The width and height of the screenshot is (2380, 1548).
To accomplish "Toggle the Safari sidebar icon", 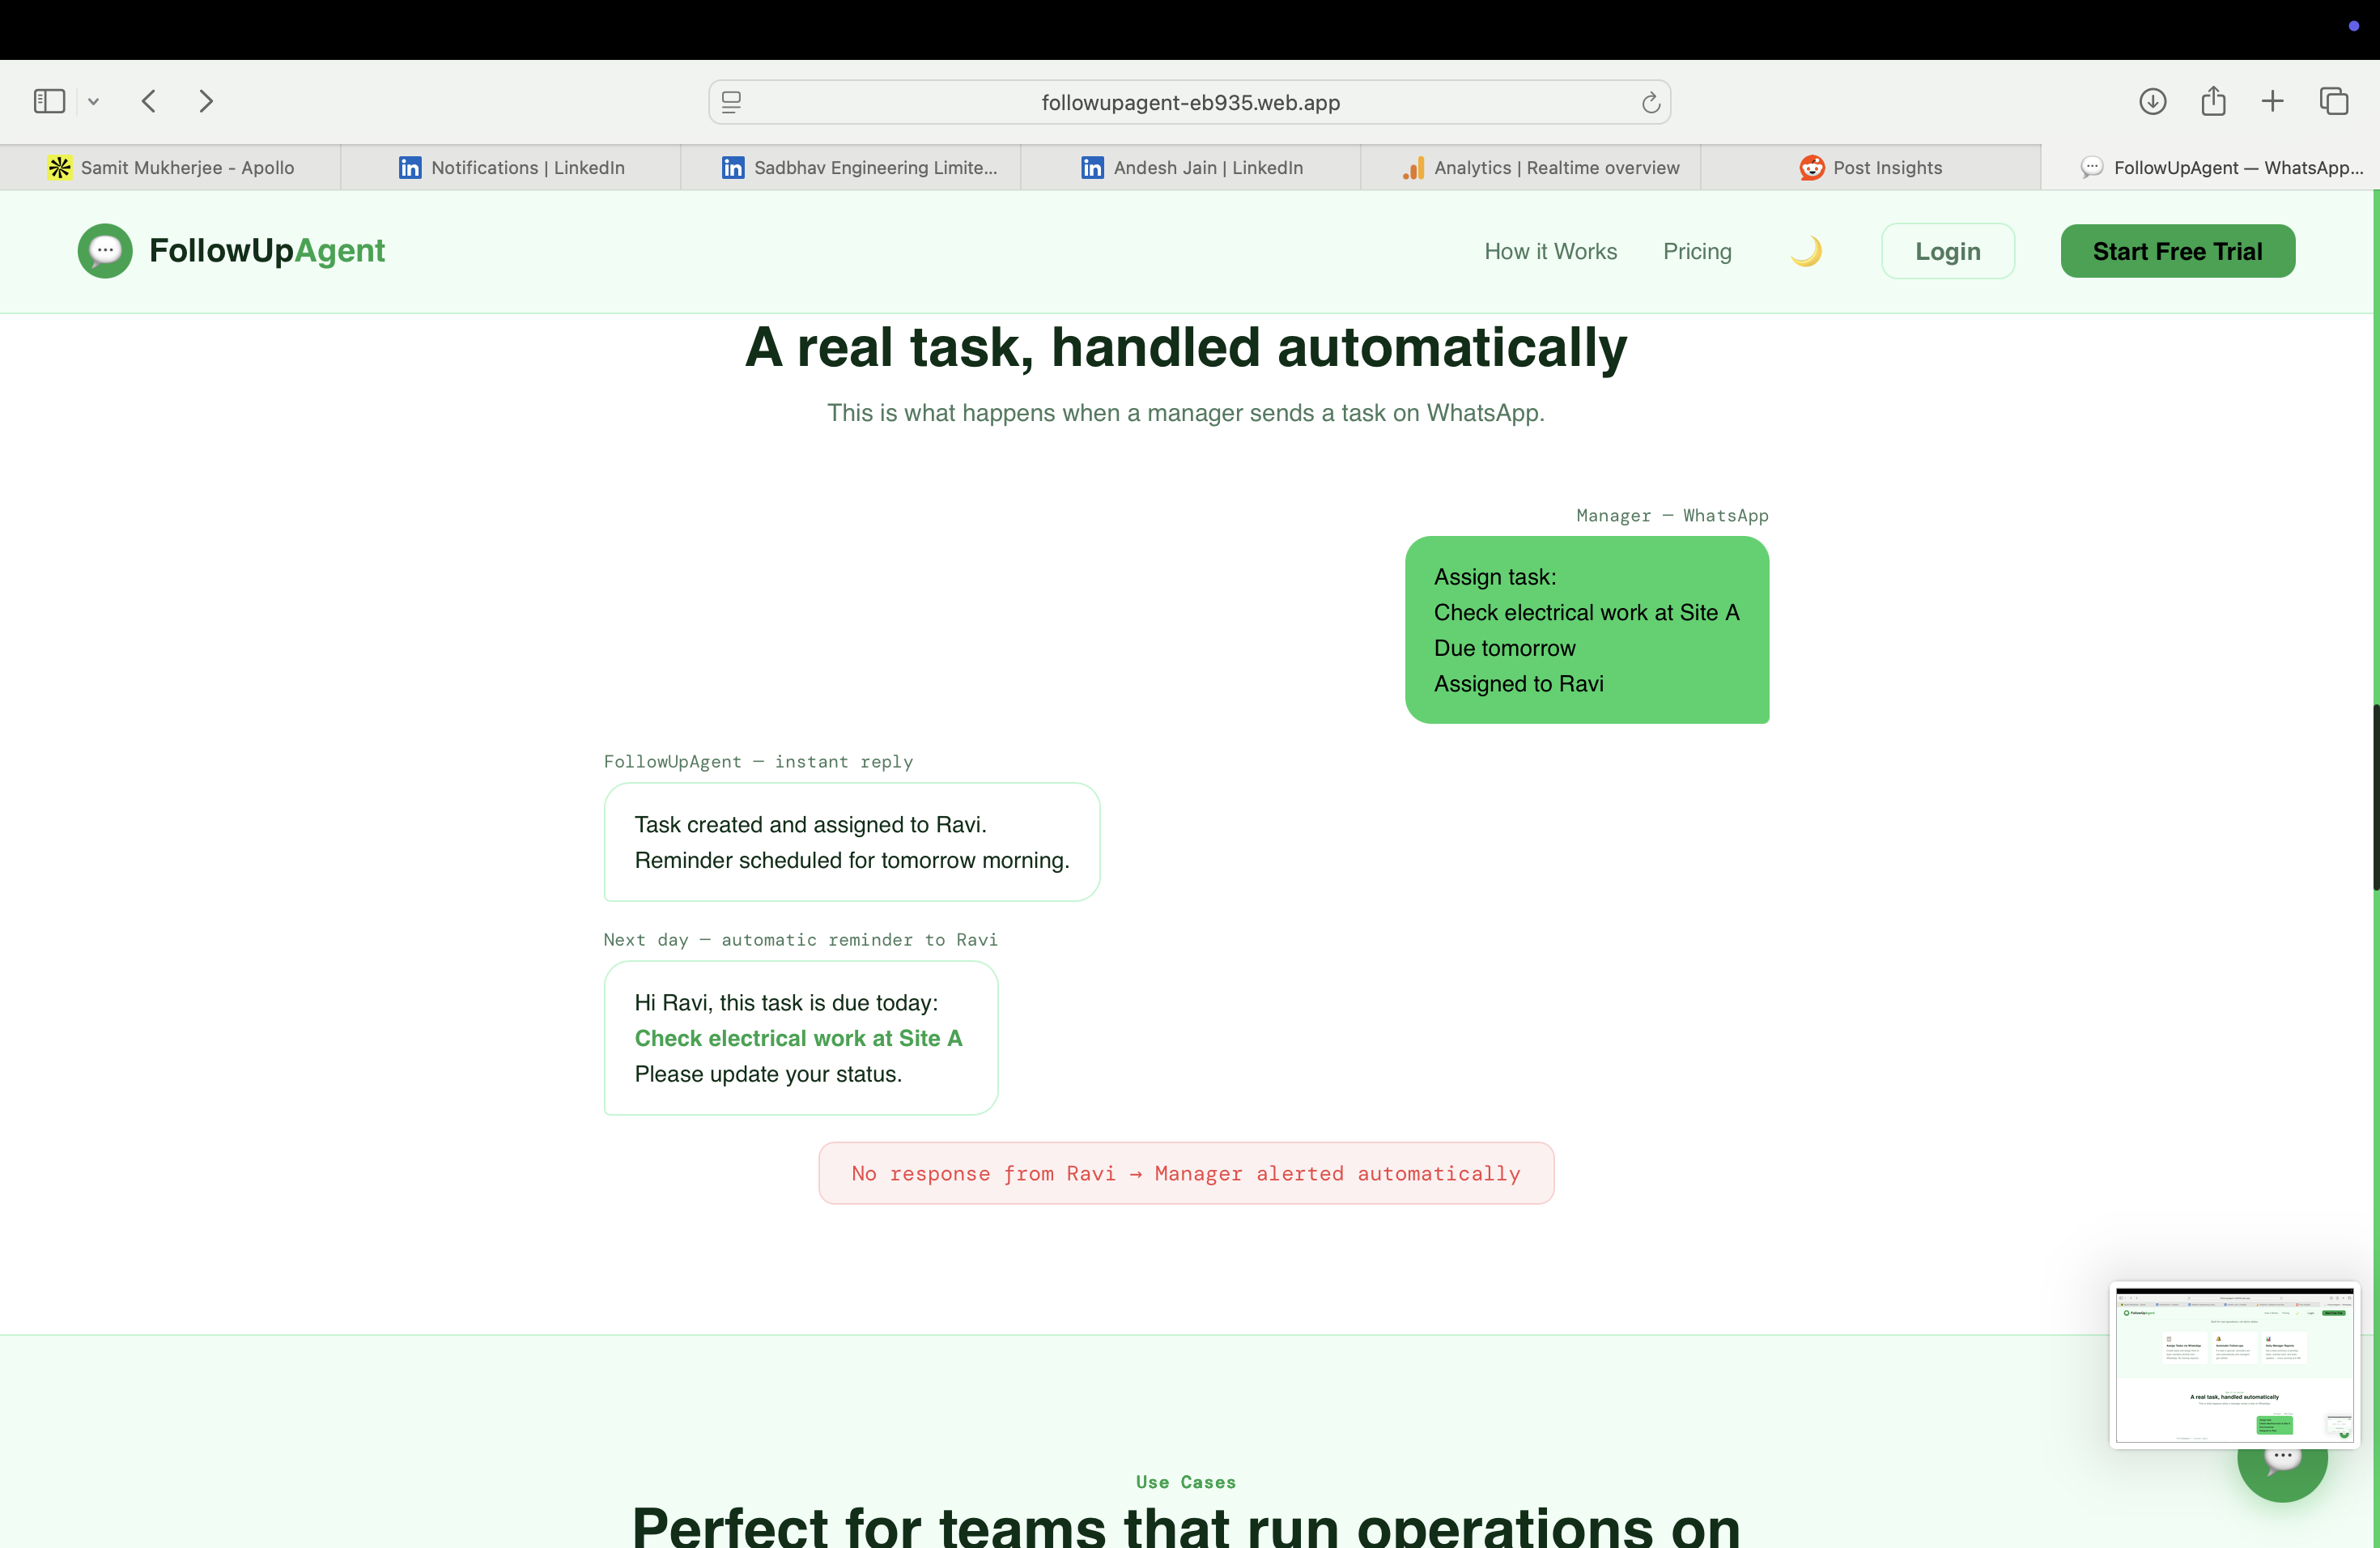I will point(49,101).
